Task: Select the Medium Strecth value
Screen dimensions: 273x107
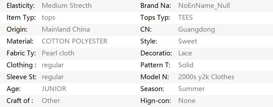Action: (x=67, y=6)
